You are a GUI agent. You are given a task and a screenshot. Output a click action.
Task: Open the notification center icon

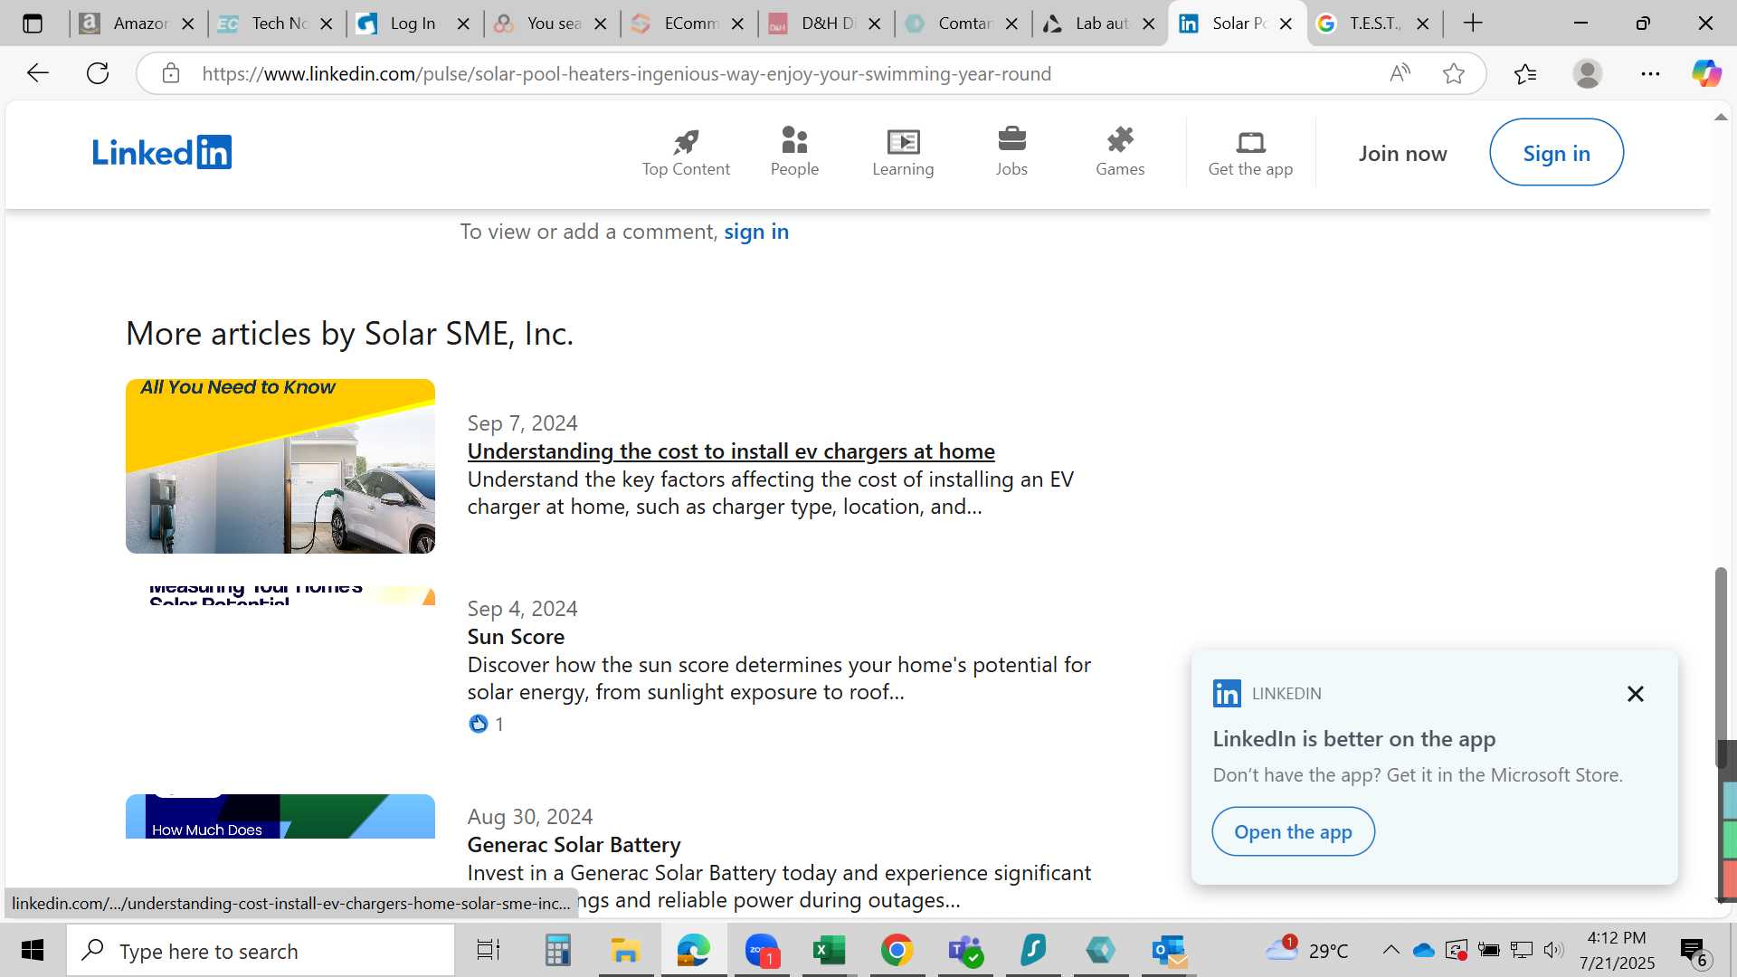point(1693,951)
